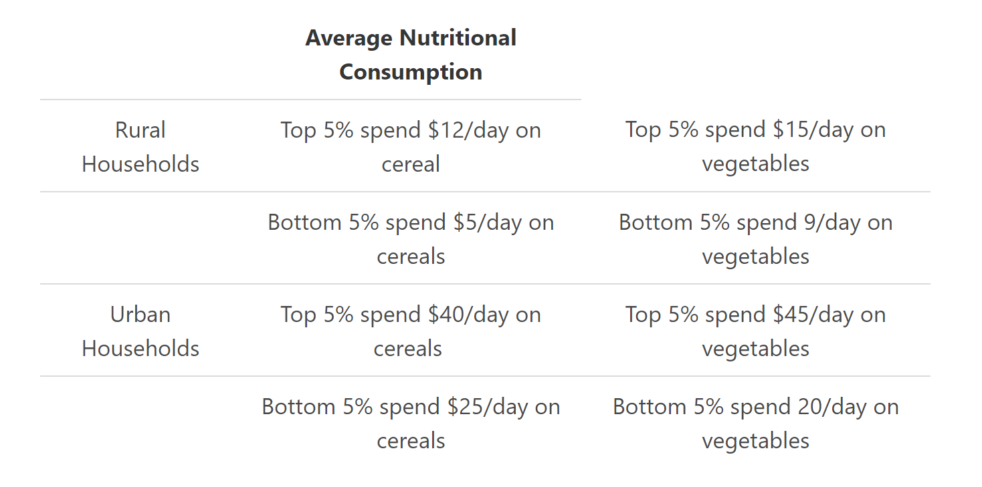Select the urban bottom 5% cereals cell
The width and height of the screenshot is (982, 487).
tap(411, 424)
